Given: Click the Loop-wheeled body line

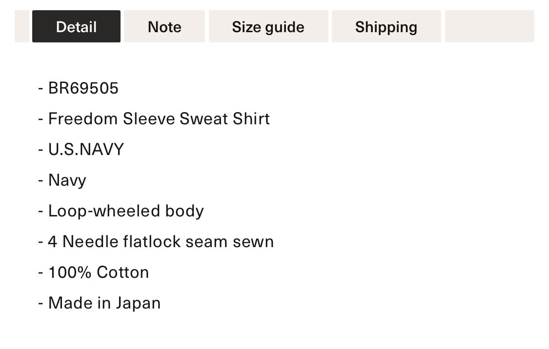Looking at the screenshot, I should point(121,211).
